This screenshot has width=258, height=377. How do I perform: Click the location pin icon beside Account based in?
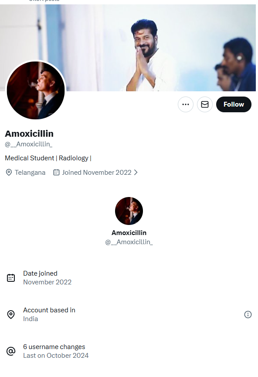pyautogui.click(x=11, y=315)
